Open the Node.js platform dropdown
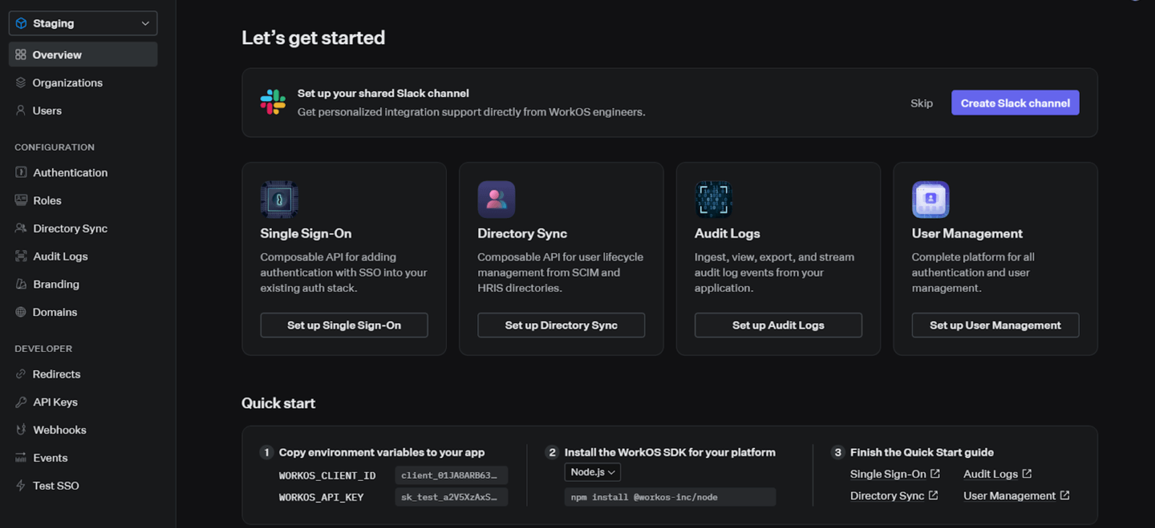1155x528 pixels. (593, 472)
